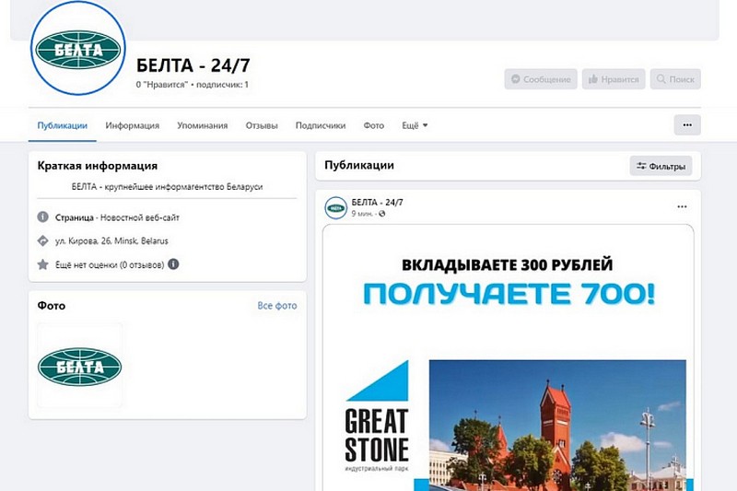Click the text 0 "Нравится" • подписчик: 1
Image resolution: width=737 pixels, height=491 pixels.
click(x=193, y=85)
